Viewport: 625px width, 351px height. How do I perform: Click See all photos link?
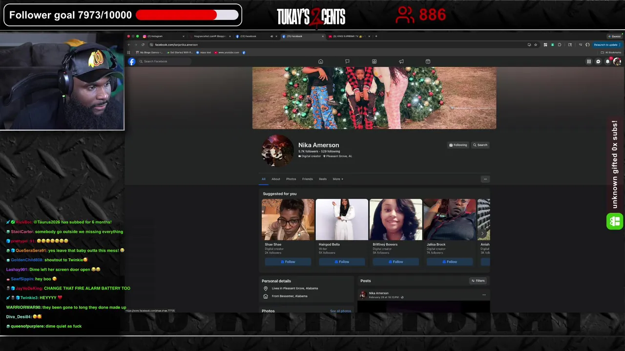point(340,311)
